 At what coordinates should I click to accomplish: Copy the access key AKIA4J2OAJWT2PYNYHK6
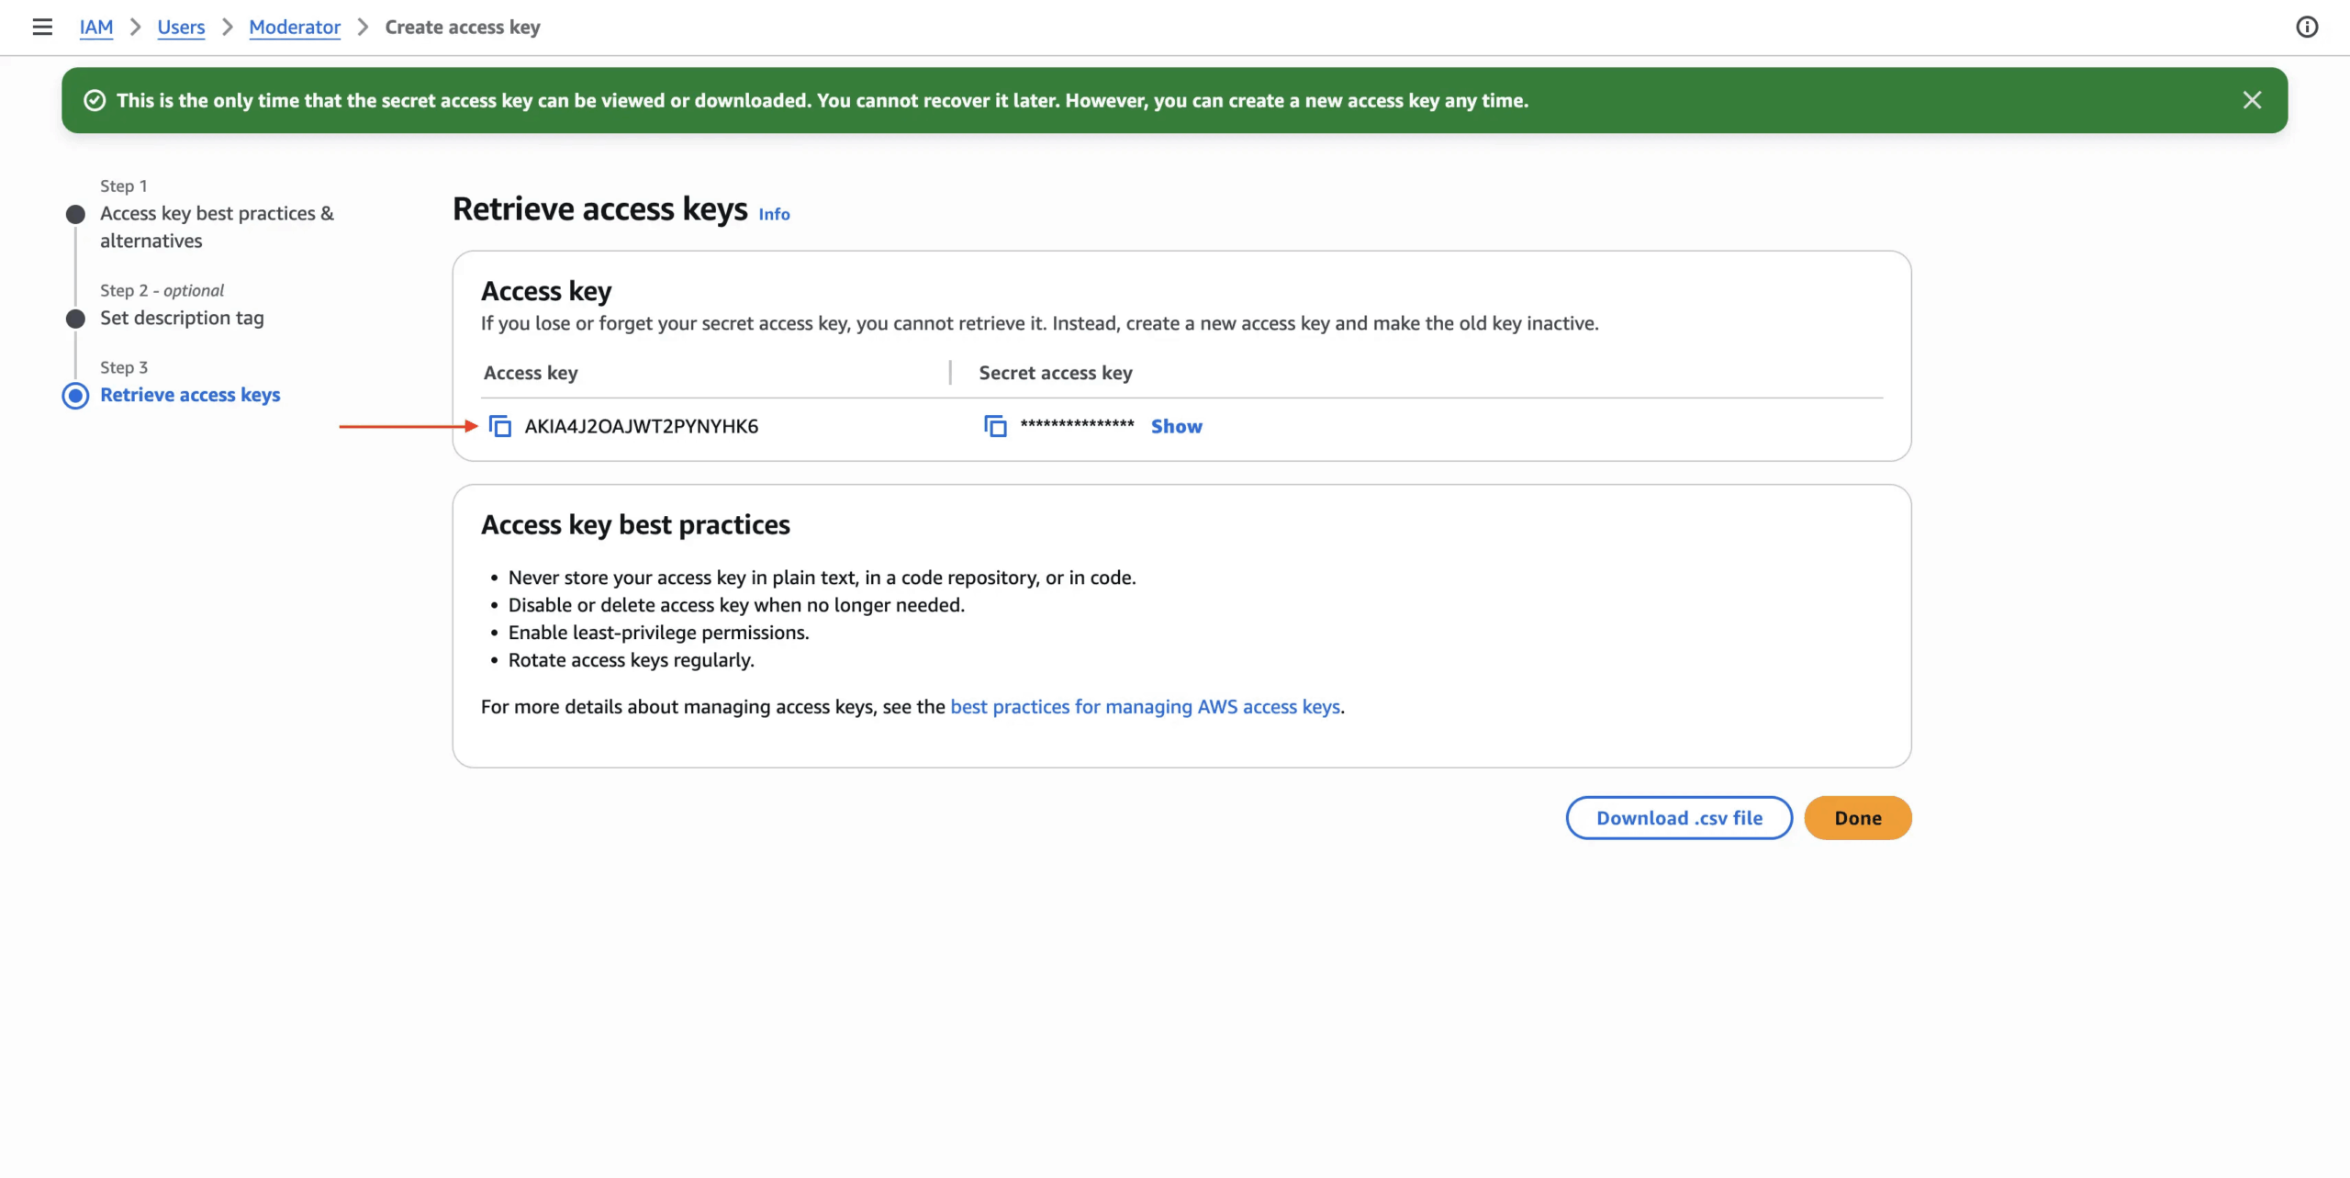[500, 426]
